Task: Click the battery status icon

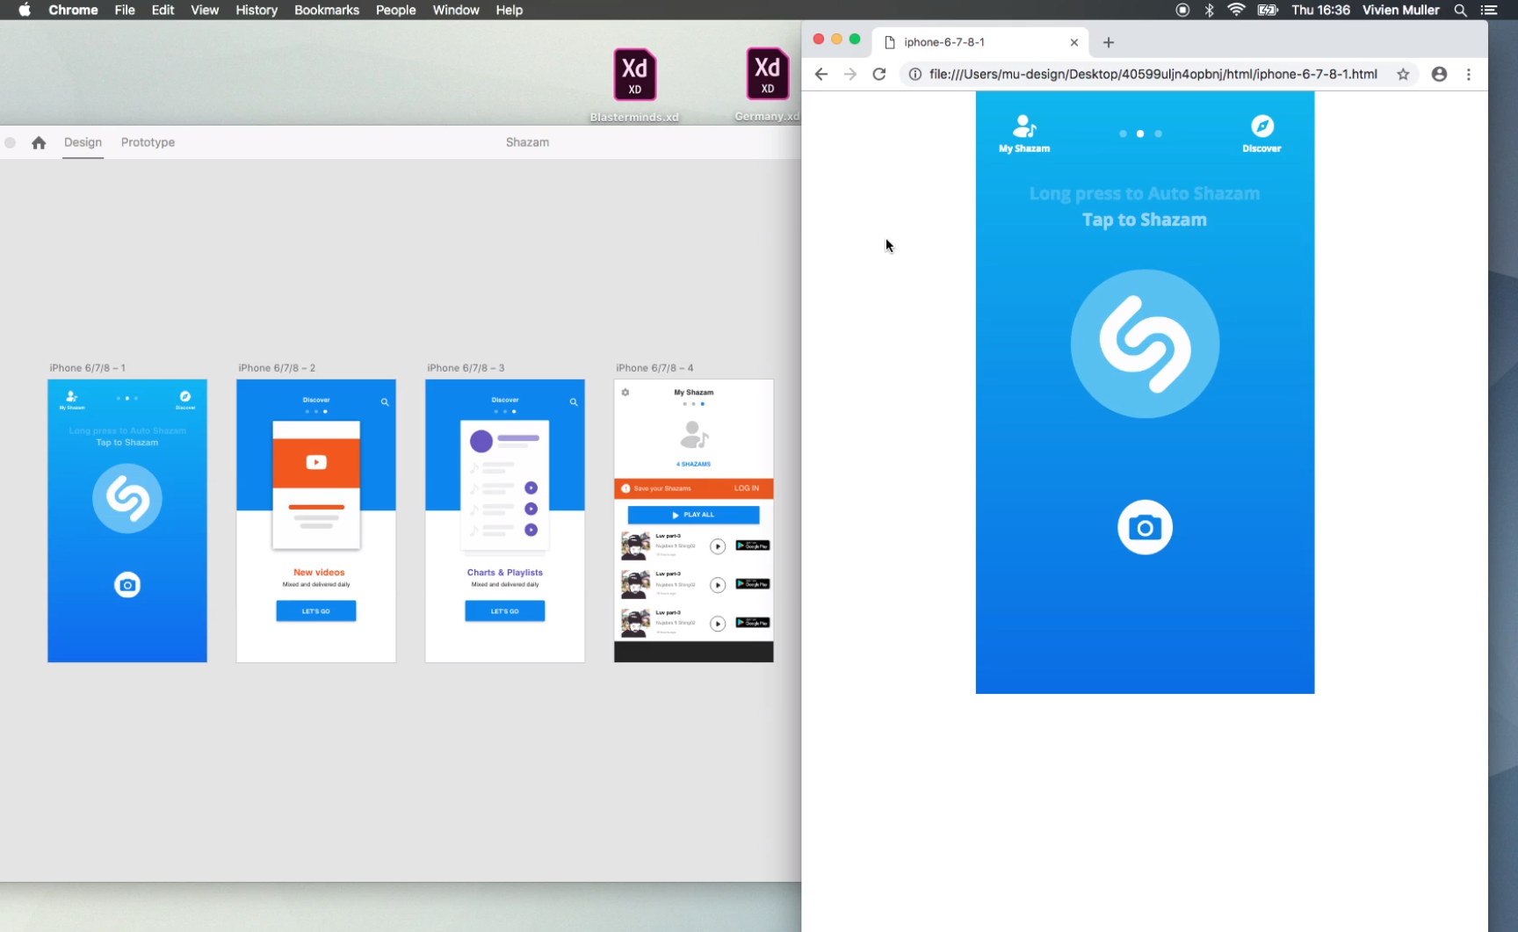Action: (x=1268, y=10)
